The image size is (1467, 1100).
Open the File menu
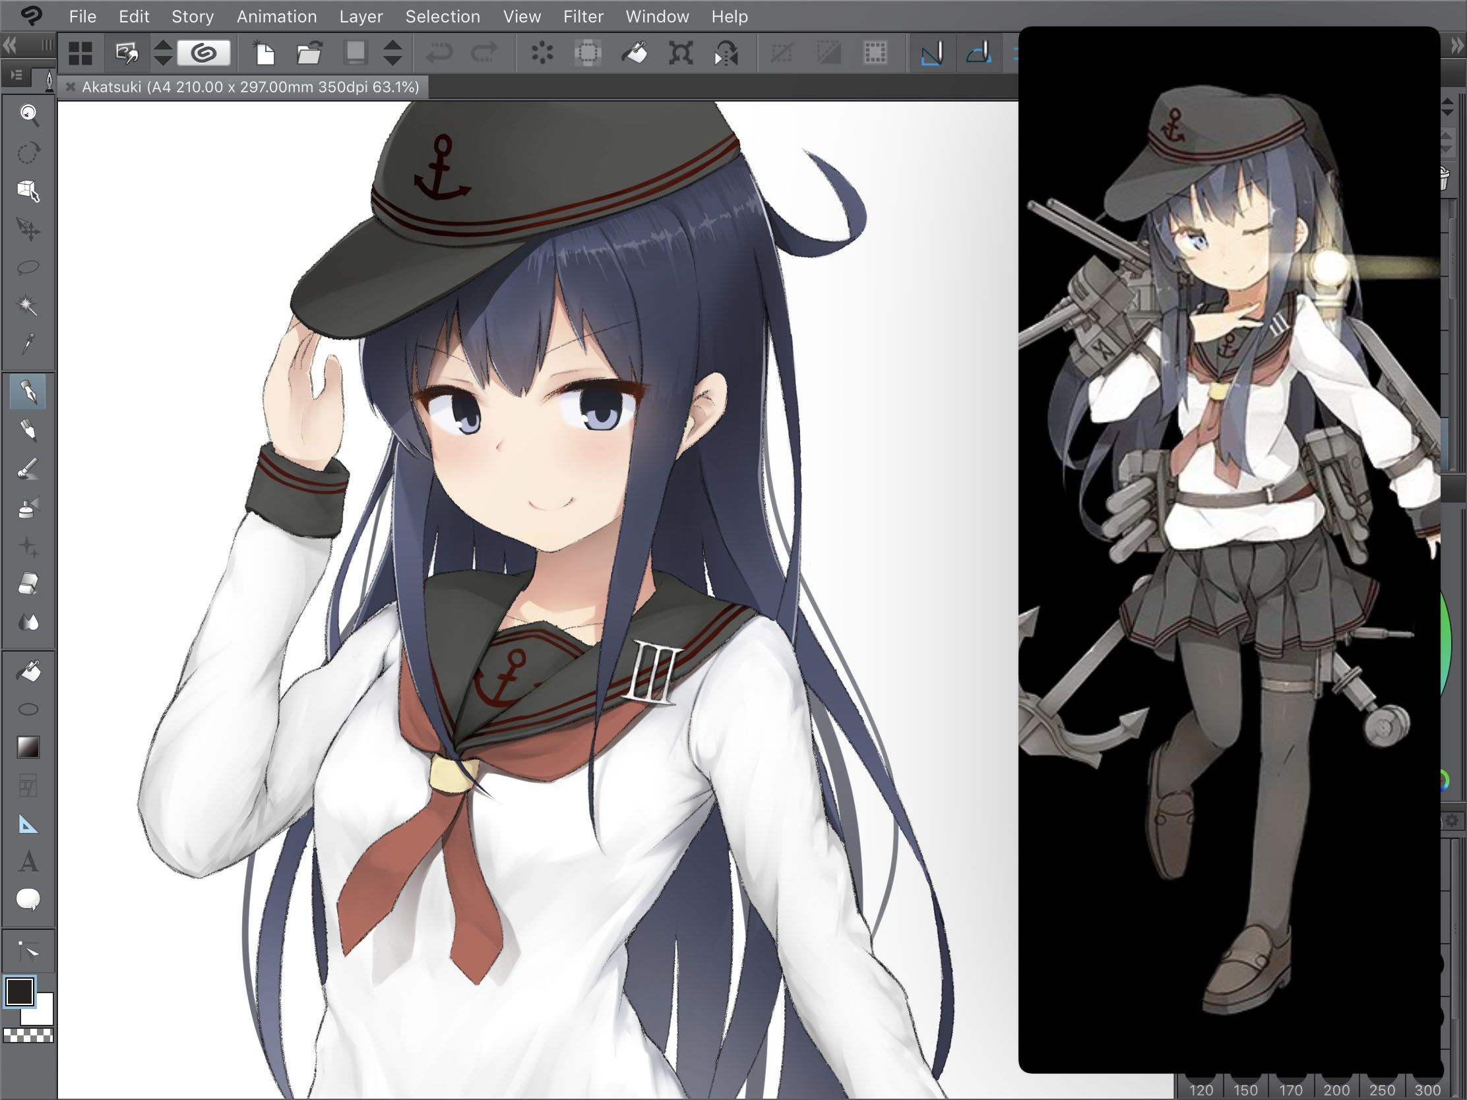(83, 16)
